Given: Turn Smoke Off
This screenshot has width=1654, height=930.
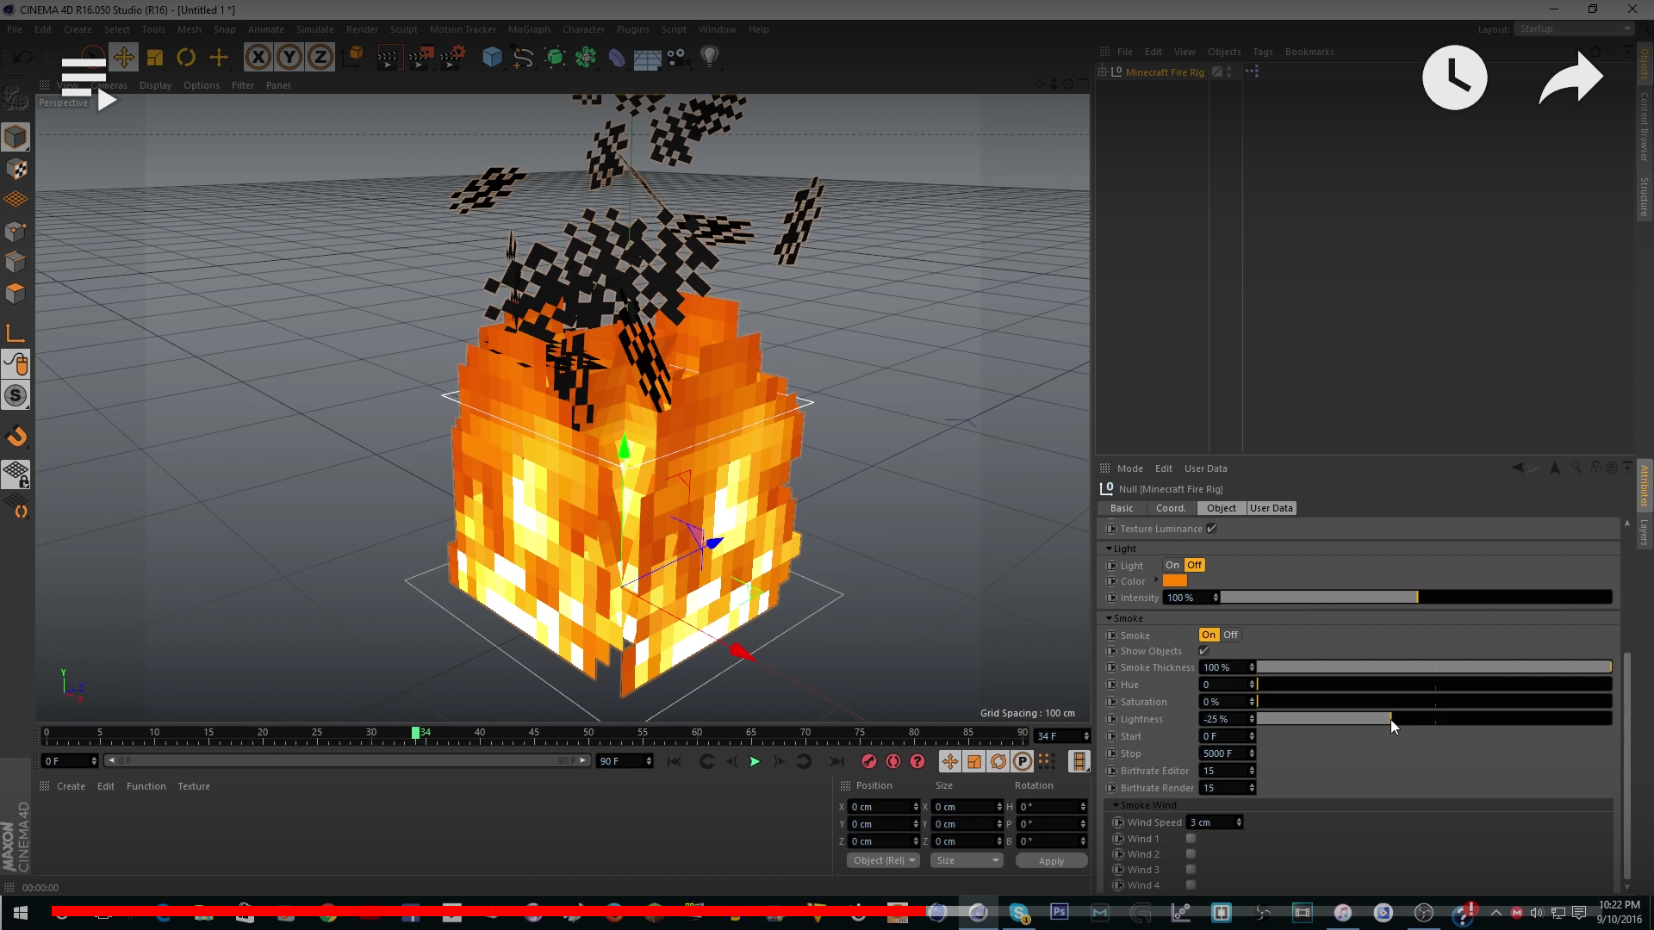Looking at the screenshot, I should tap(1230, 635).
